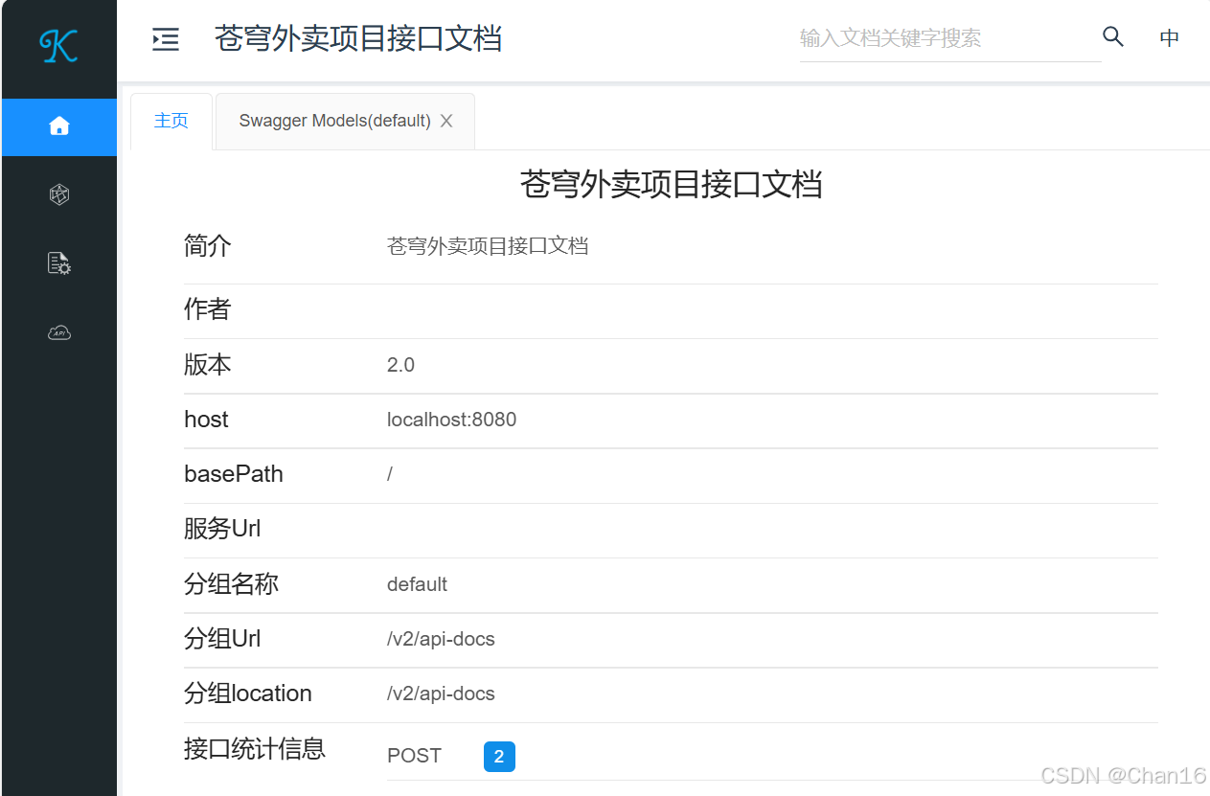The height and width of the screenshot is (796, 1210).
Task: Click the version value 2.0
Action: coord(400,365)
